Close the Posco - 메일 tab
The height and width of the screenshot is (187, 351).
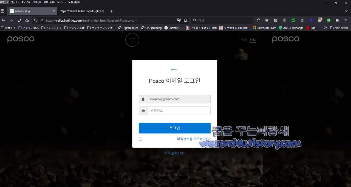click(x=54, y=11)
